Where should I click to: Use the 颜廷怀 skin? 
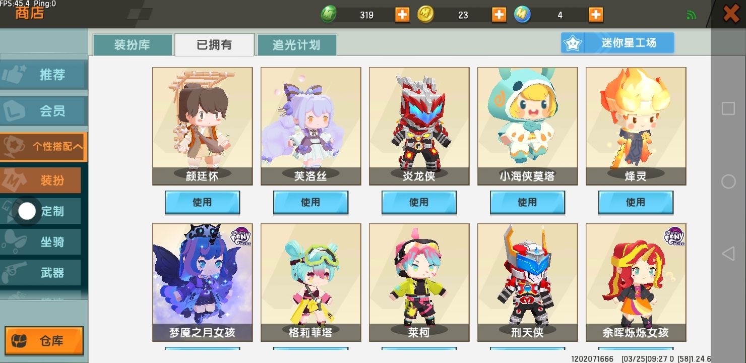pos(202,202)
